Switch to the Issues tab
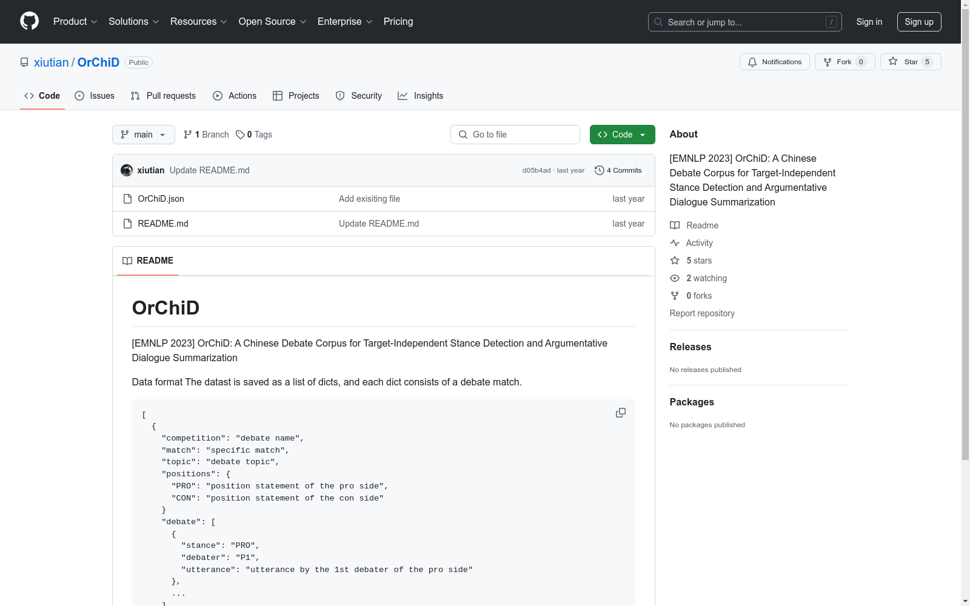The height and width of the screenshot is (606, 970). [x=95, y=96]
